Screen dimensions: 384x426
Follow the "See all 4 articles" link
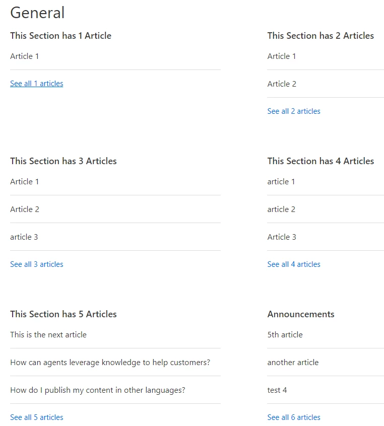point(294,264)
